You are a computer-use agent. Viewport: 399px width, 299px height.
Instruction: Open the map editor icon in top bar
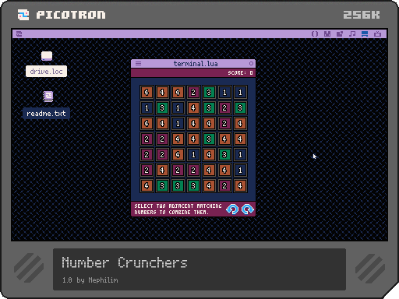click(340, 34)
